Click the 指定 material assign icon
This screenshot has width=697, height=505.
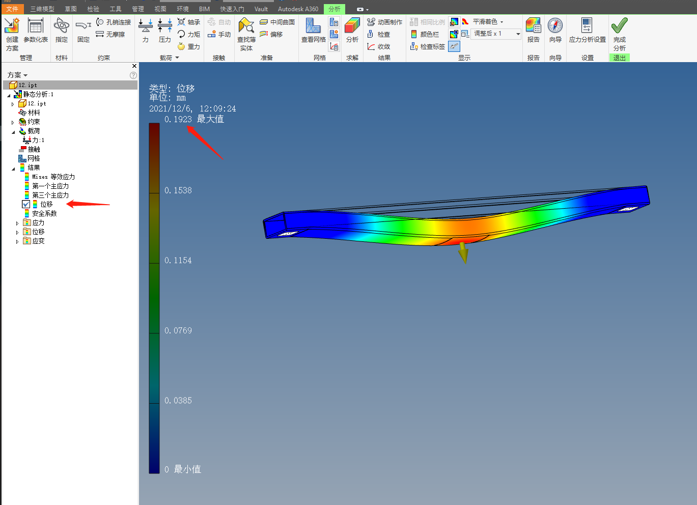62,31
